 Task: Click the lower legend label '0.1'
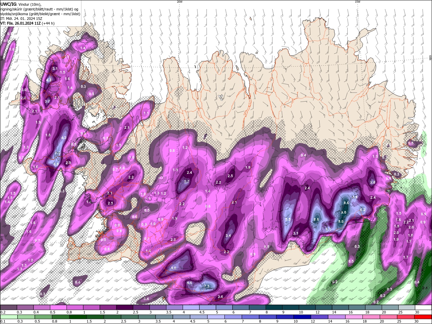point(3,321)
